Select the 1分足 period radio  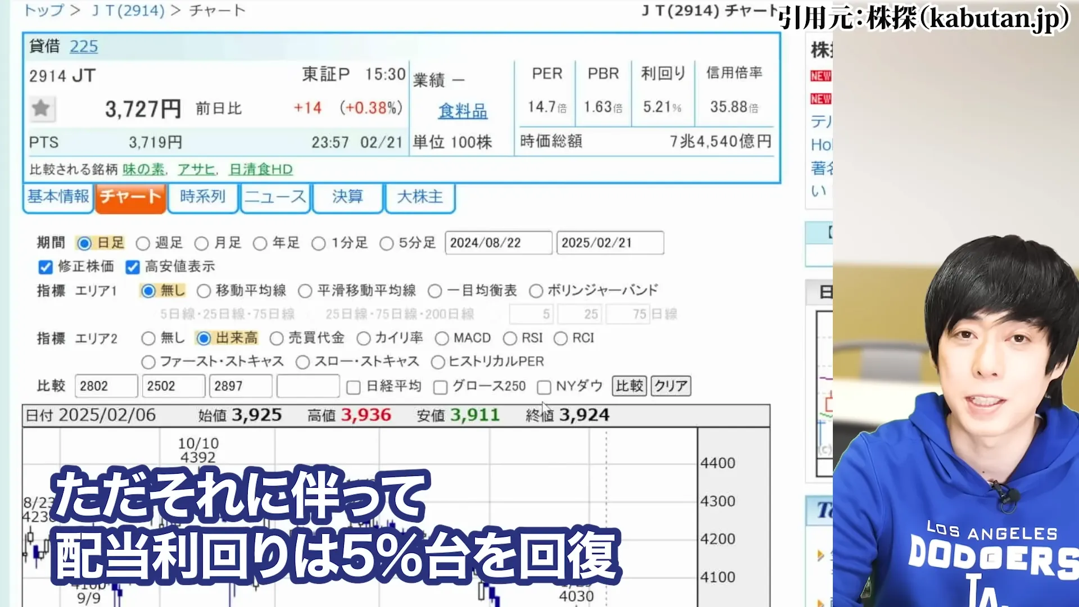click(319, 243)
